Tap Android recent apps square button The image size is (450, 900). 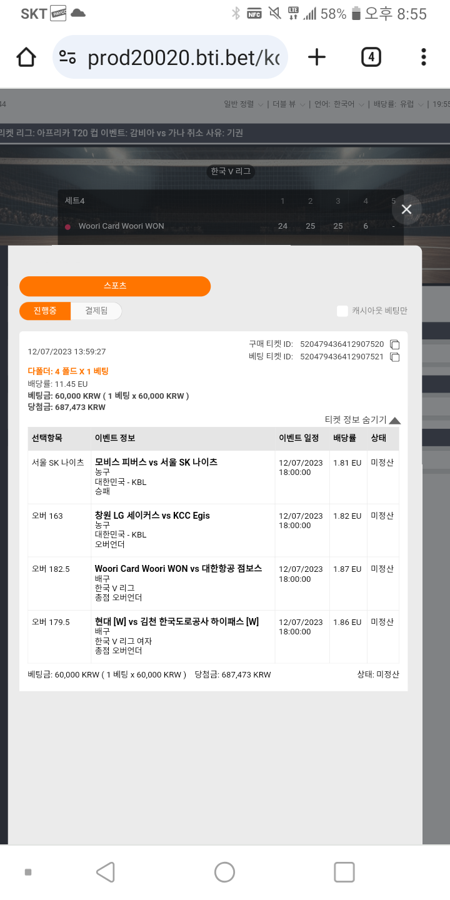pyautogui.click(x=344, y=872)
